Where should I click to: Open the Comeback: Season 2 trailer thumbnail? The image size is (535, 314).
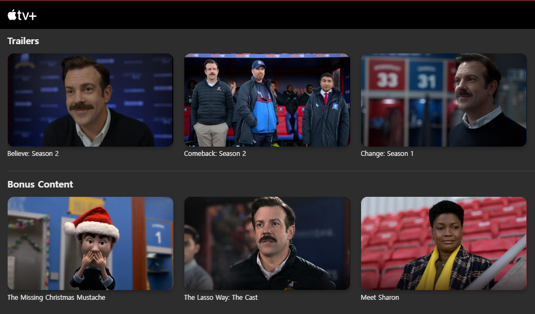(267, 100)
